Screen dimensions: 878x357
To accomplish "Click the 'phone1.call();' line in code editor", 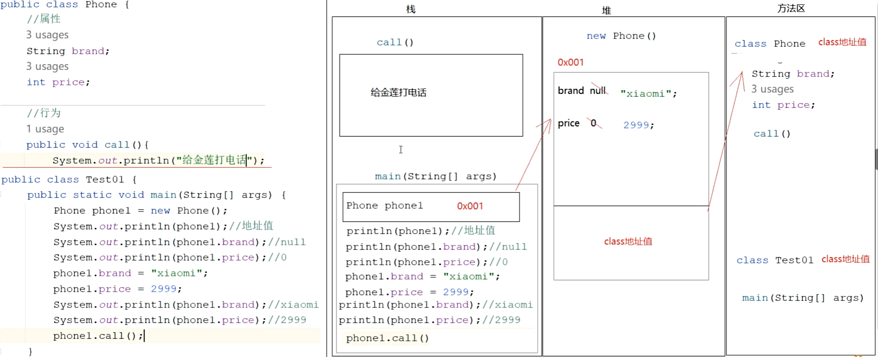I will point(98,336).
